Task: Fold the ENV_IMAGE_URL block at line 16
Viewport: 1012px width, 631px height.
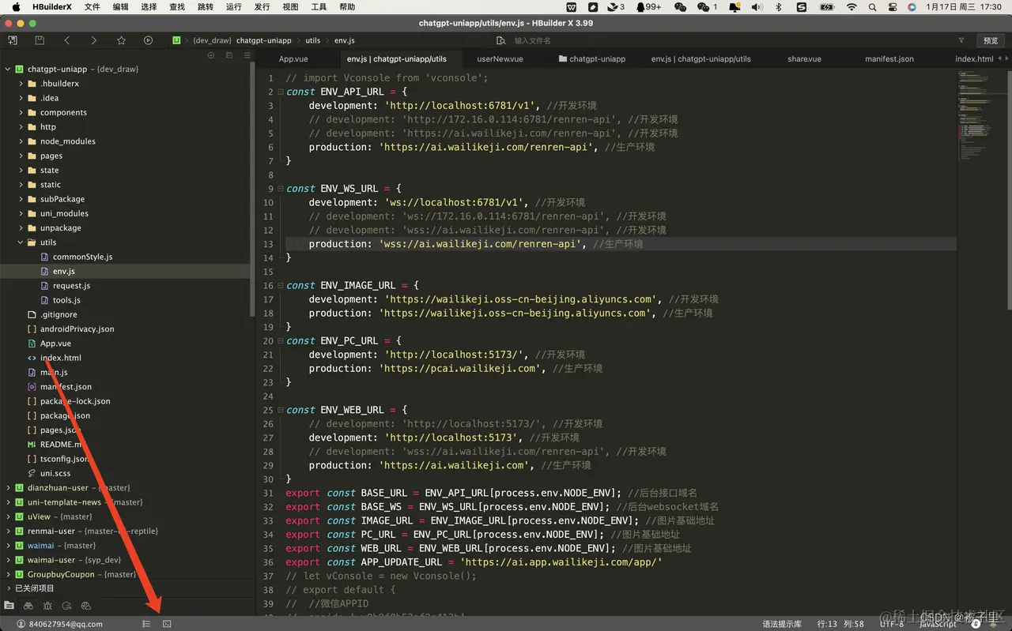Action: [281, 286]
